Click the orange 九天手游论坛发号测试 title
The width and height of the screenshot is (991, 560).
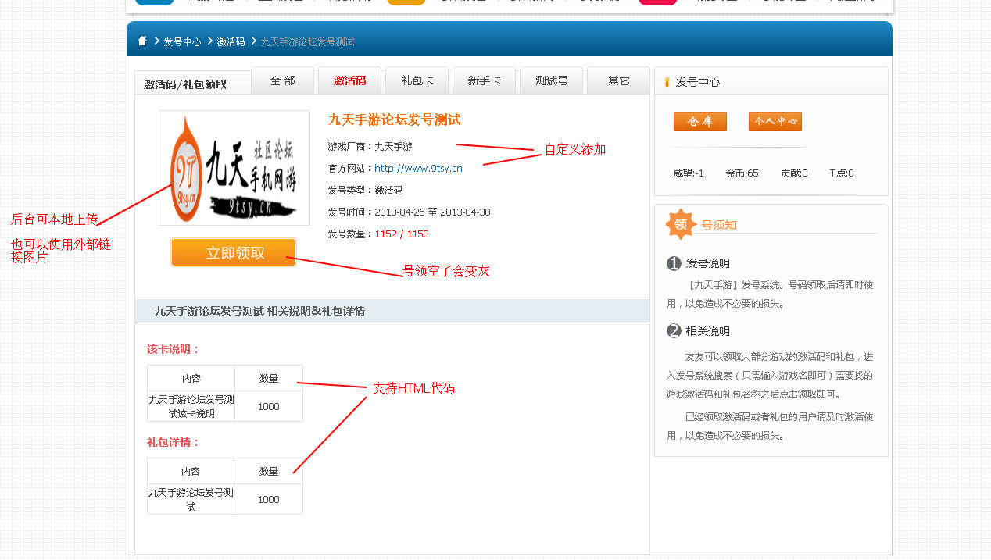395,119
